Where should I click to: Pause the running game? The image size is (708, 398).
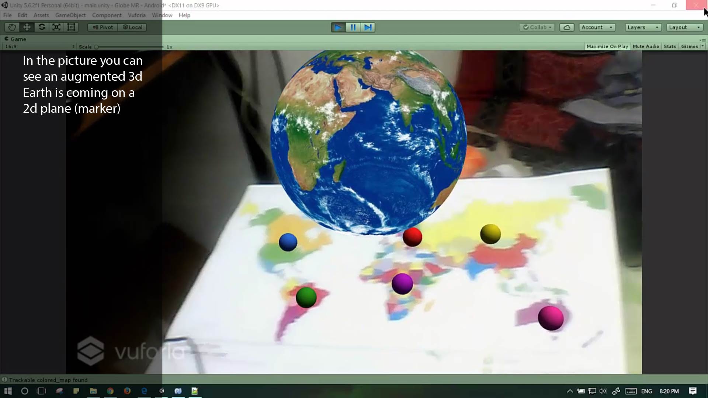353,27
